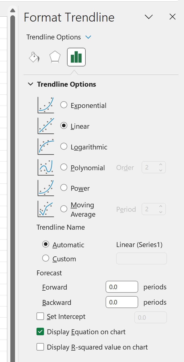Image resolution: width=184 pixels, height=362 pixels.
Task: Select the Power trendline preview icon
Action: (46, 188)
